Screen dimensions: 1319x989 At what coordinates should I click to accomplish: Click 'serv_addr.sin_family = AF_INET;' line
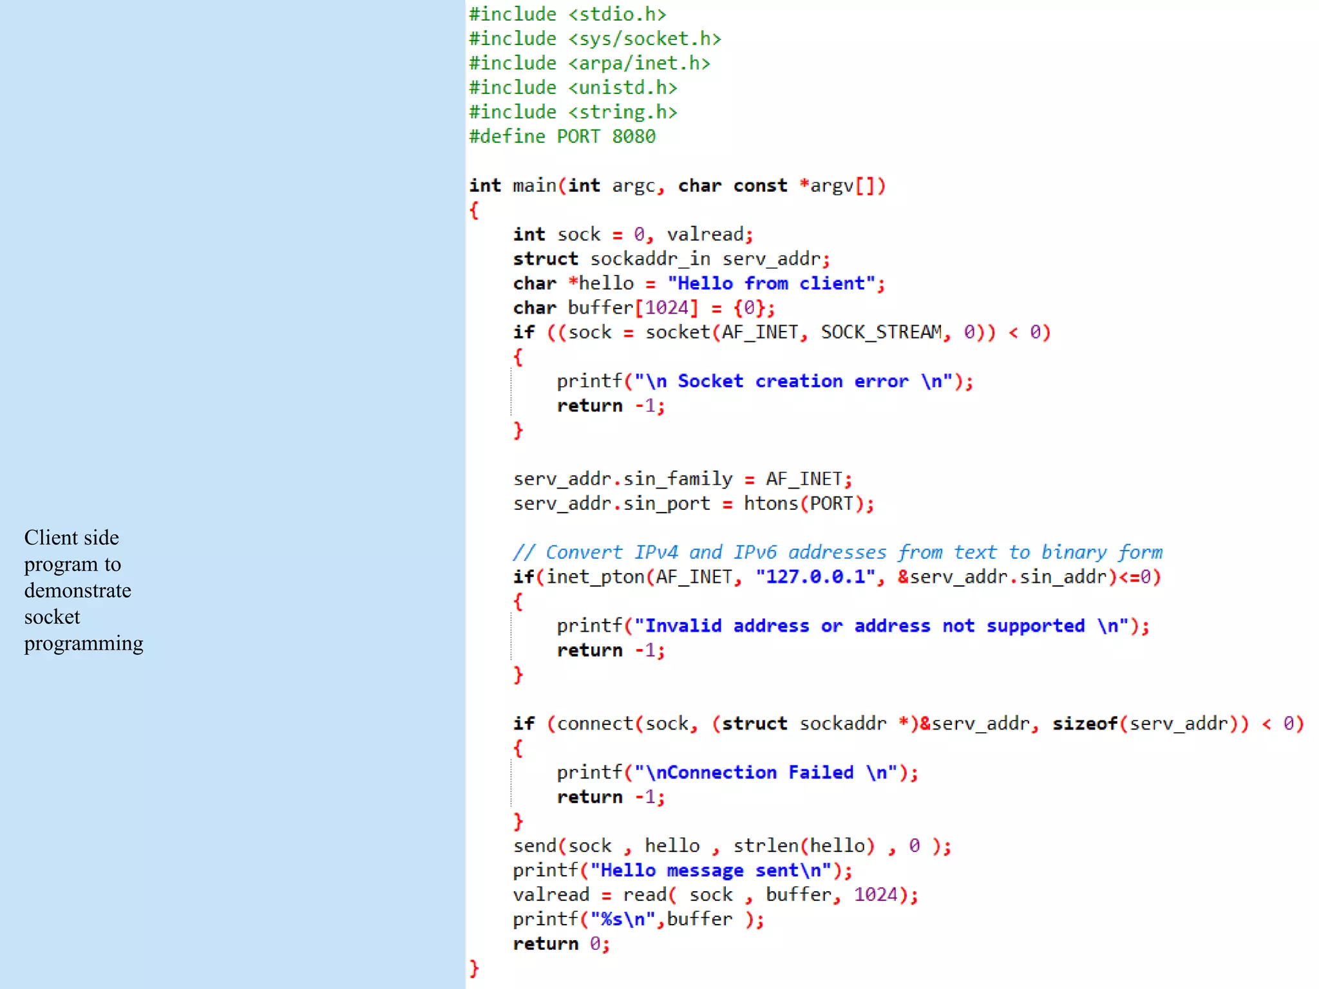click(683, 479)
